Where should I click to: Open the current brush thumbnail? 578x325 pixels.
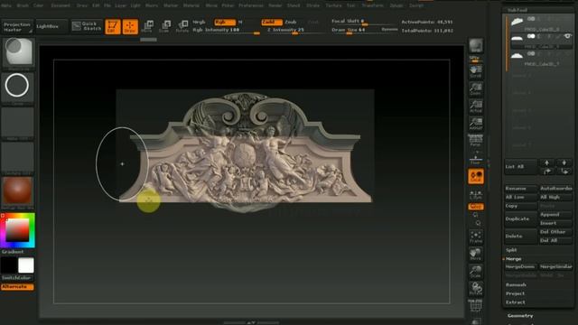click(18, 53)
